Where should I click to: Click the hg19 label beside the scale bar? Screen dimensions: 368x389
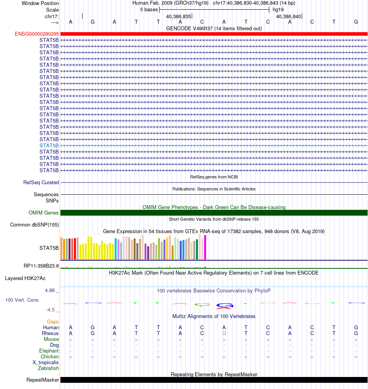click(x=278, y=10)
